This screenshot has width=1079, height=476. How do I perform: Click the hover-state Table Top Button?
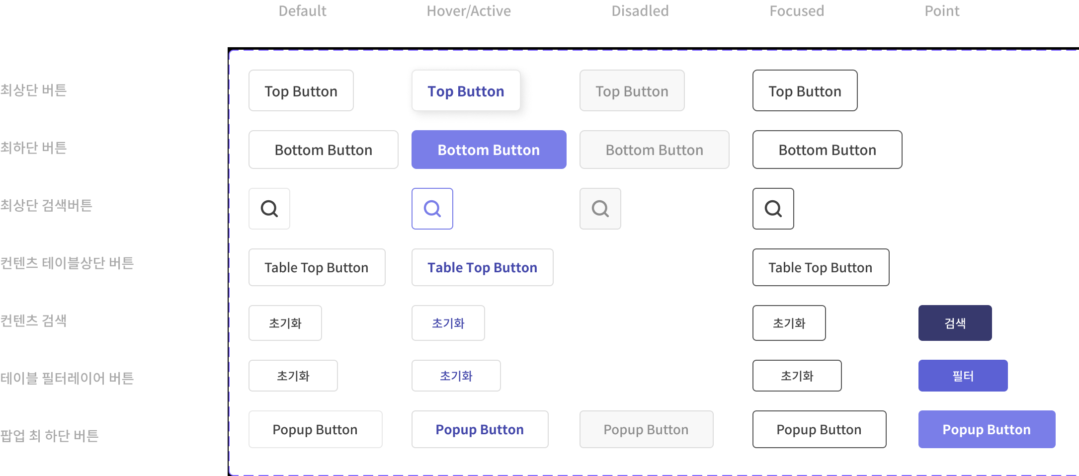(x=483, y=267)
